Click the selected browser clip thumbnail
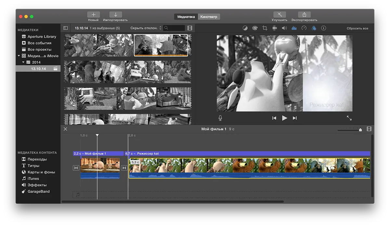Viewport: 390px width, 226px height. click(161, 45)
